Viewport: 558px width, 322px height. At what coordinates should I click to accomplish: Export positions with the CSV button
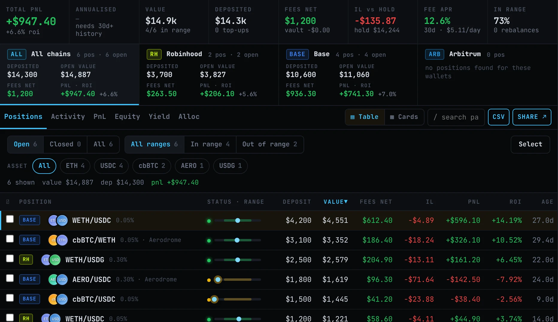[498, 117]
